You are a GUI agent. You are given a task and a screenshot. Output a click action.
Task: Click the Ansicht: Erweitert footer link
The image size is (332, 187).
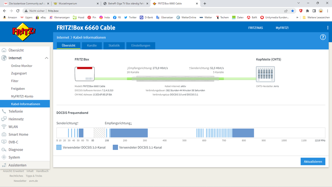click(13, 171)
